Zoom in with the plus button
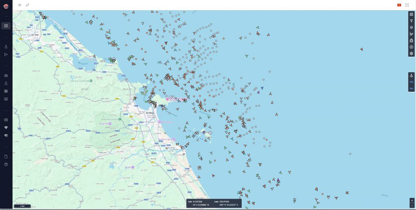 point(412,200)
